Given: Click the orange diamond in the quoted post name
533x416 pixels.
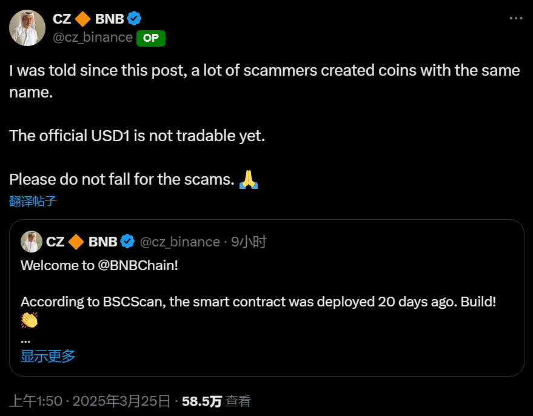Looking at the screenshot, I should pyautogui.click(x=76, y=242).
